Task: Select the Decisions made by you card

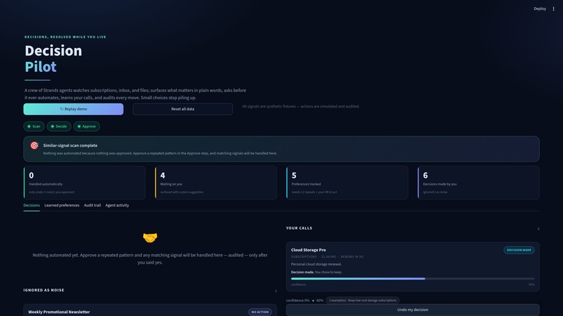Action: click(478, 183)
